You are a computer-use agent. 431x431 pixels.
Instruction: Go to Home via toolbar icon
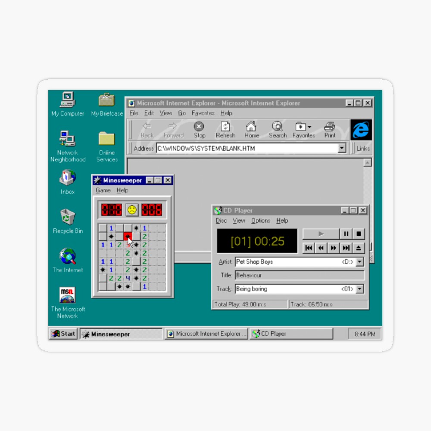click(252, 130)
